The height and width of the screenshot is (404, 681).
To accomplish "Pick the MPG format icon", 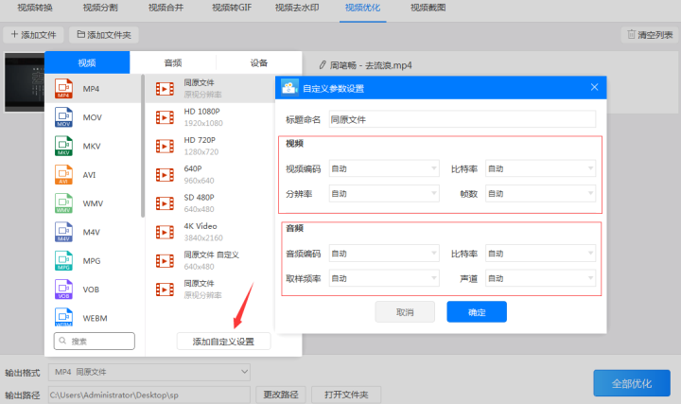I will (63, 260).
